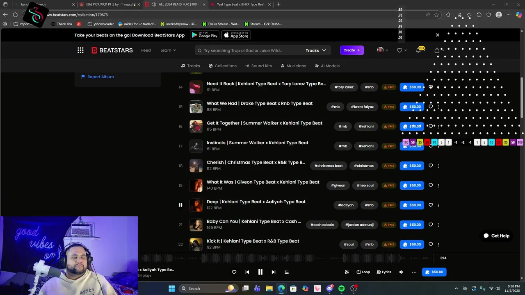Skip to the previous track in player
The height and width of the screenshot is (295, 525).
click(x=247, y=272)
